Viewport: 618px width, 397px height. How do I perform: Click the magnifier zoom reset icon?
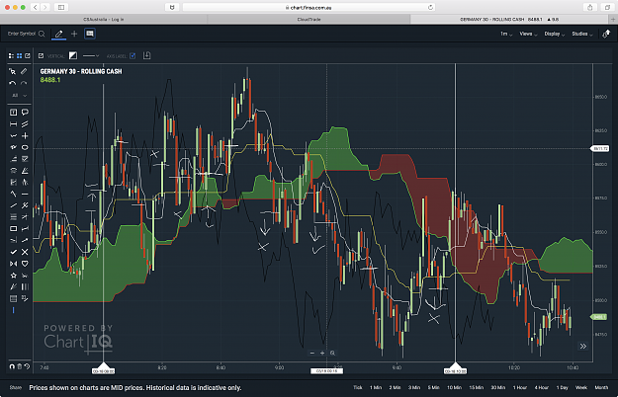[332, 353]
